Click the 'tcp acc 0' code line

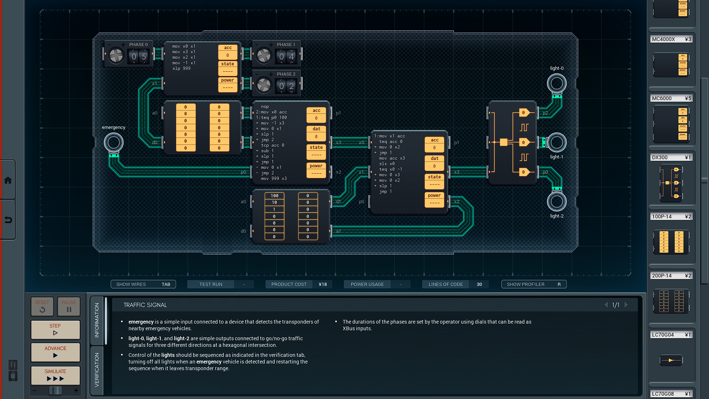point(273,145)
